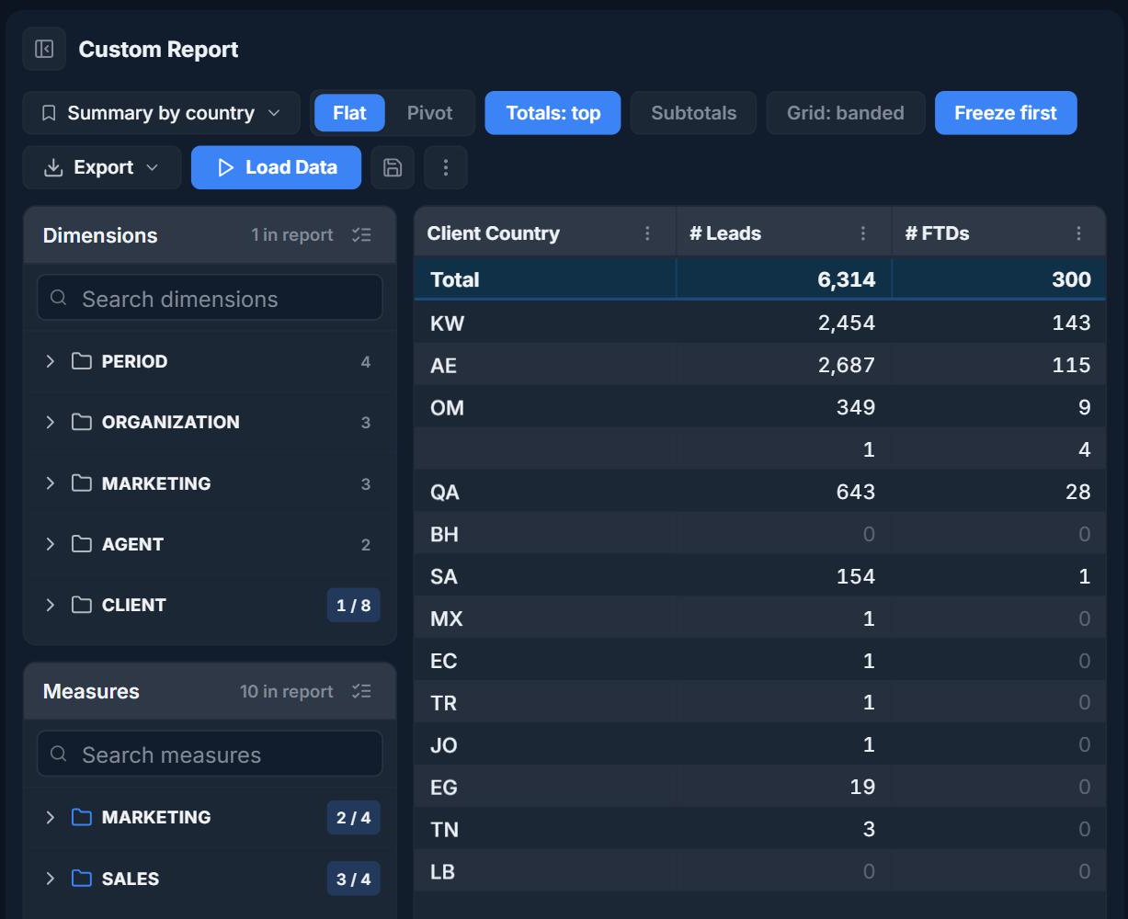1128x919 pixels.
Task: Select the AE country row
Action: 759,365
